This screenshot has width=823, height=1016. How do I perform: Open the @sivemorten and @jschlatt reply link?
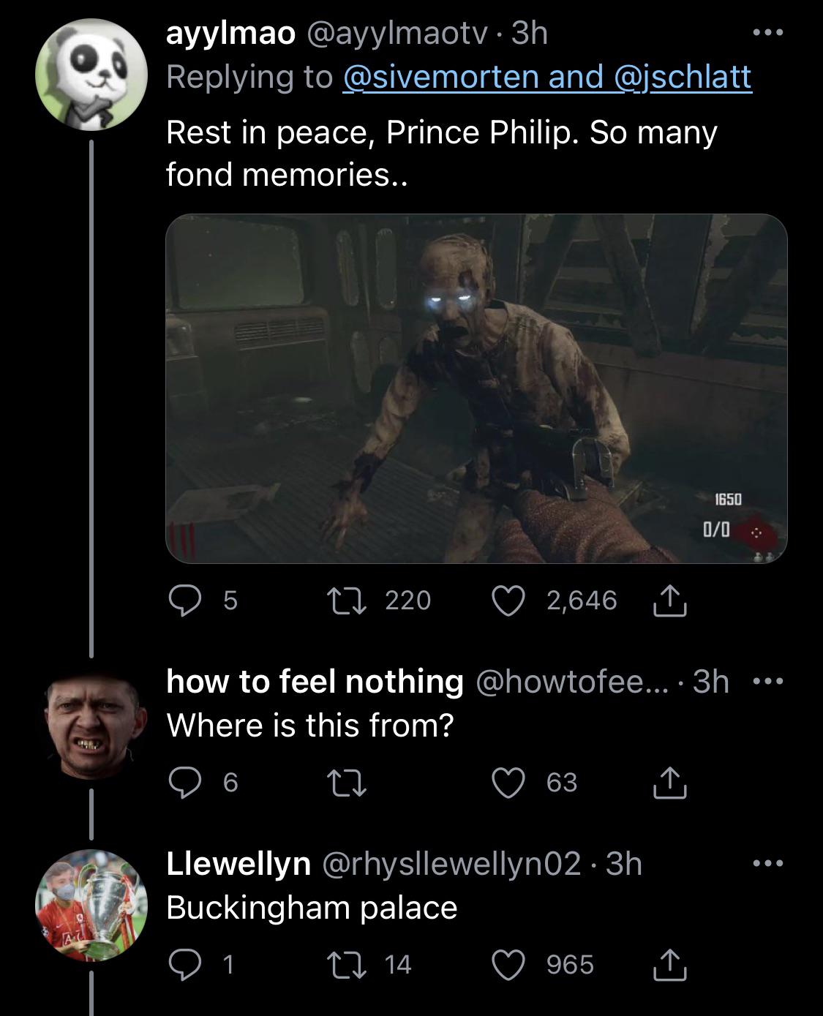point(546,77)
